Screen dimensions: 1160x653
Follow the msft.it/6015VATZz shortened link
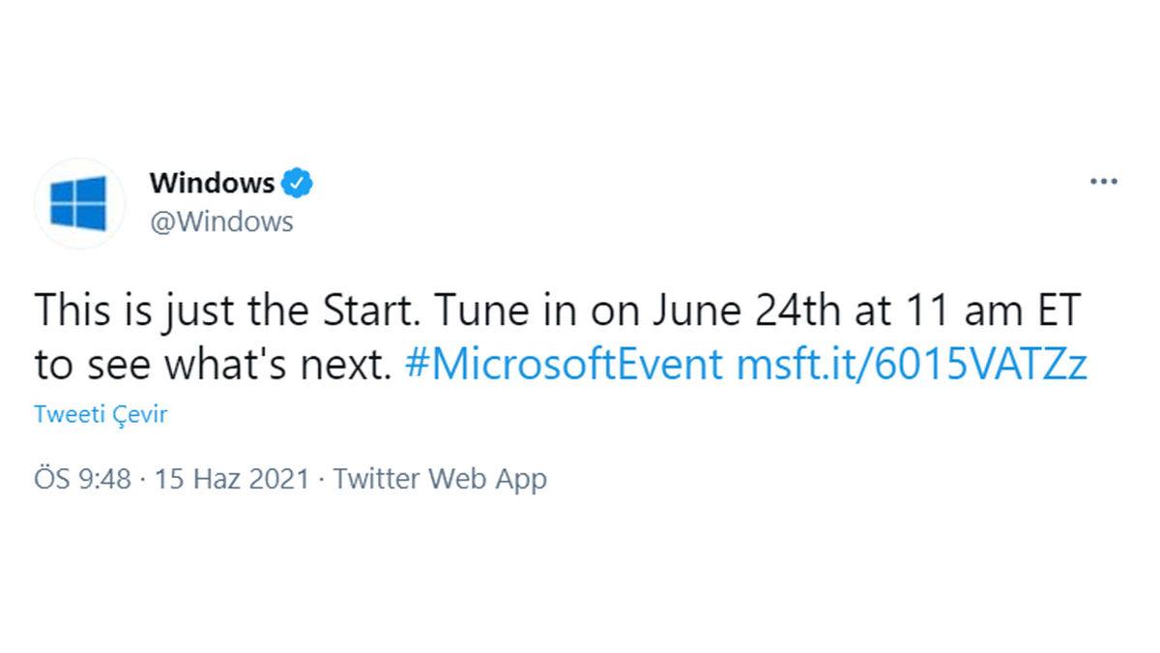[912, 364]
